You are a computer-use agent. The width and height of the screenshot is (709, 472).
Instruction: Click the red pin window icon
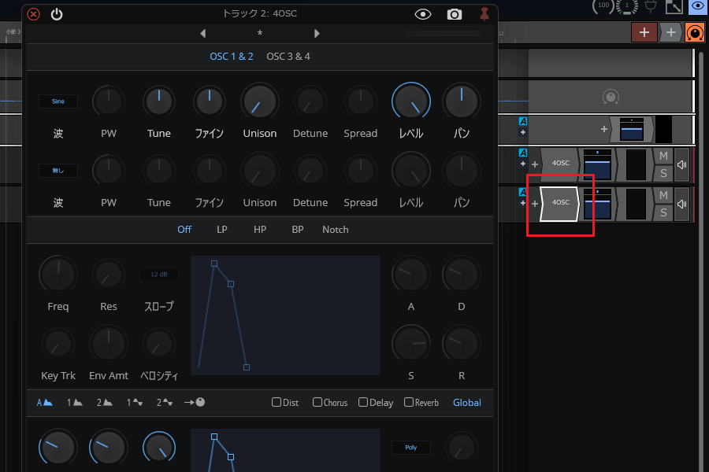pos(484,14)
